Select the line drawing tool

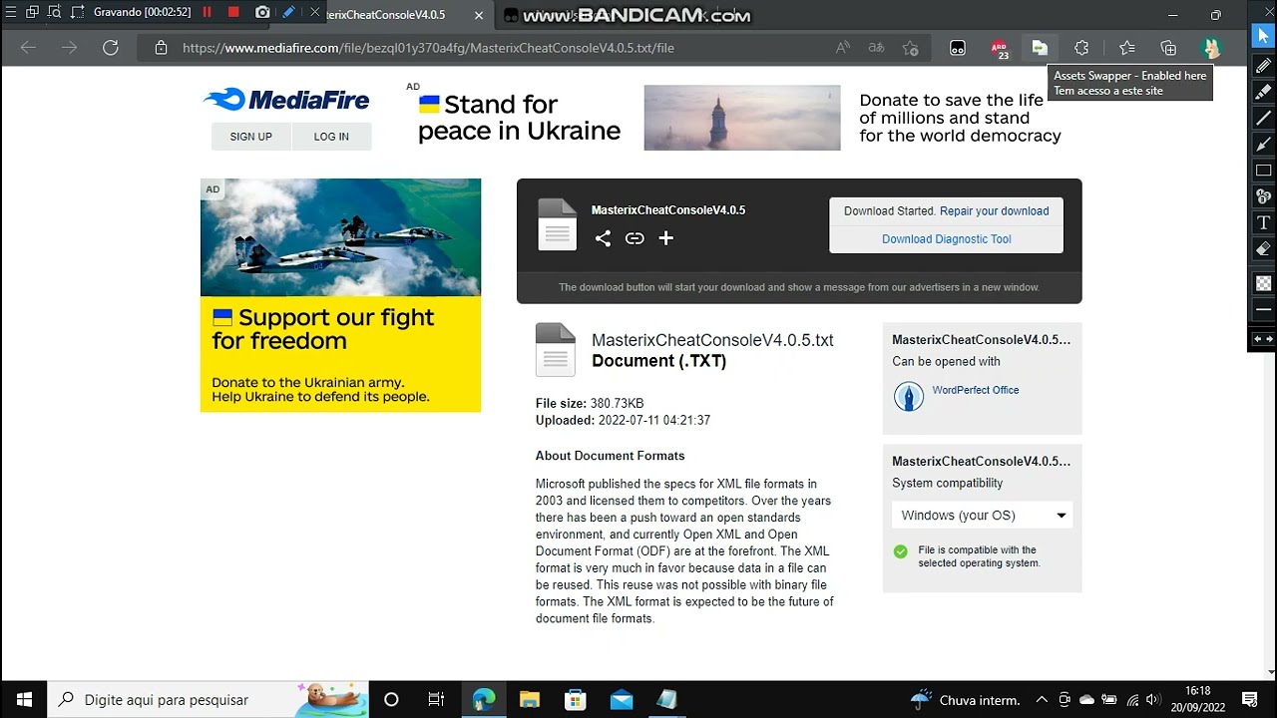coord(1263,118)
